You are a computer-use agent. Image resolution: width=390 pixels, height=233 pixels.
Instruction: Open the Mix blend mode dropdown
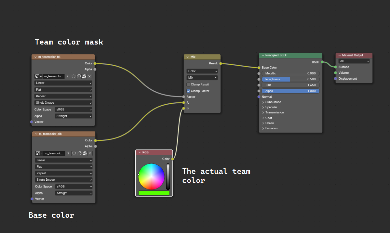(202, 78)
